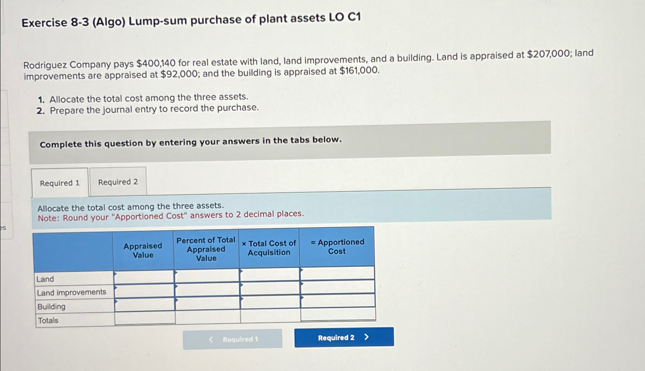Select the dropdown arrow in Land Appraised Value cell

click(x=115, y=274)
